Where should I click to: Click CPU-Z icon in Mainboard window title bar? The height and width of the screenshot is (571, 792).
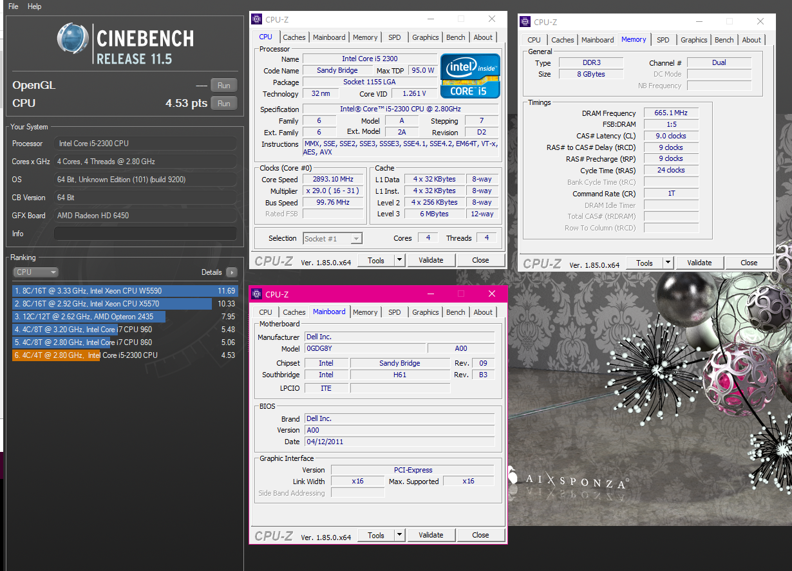[257, 294]
